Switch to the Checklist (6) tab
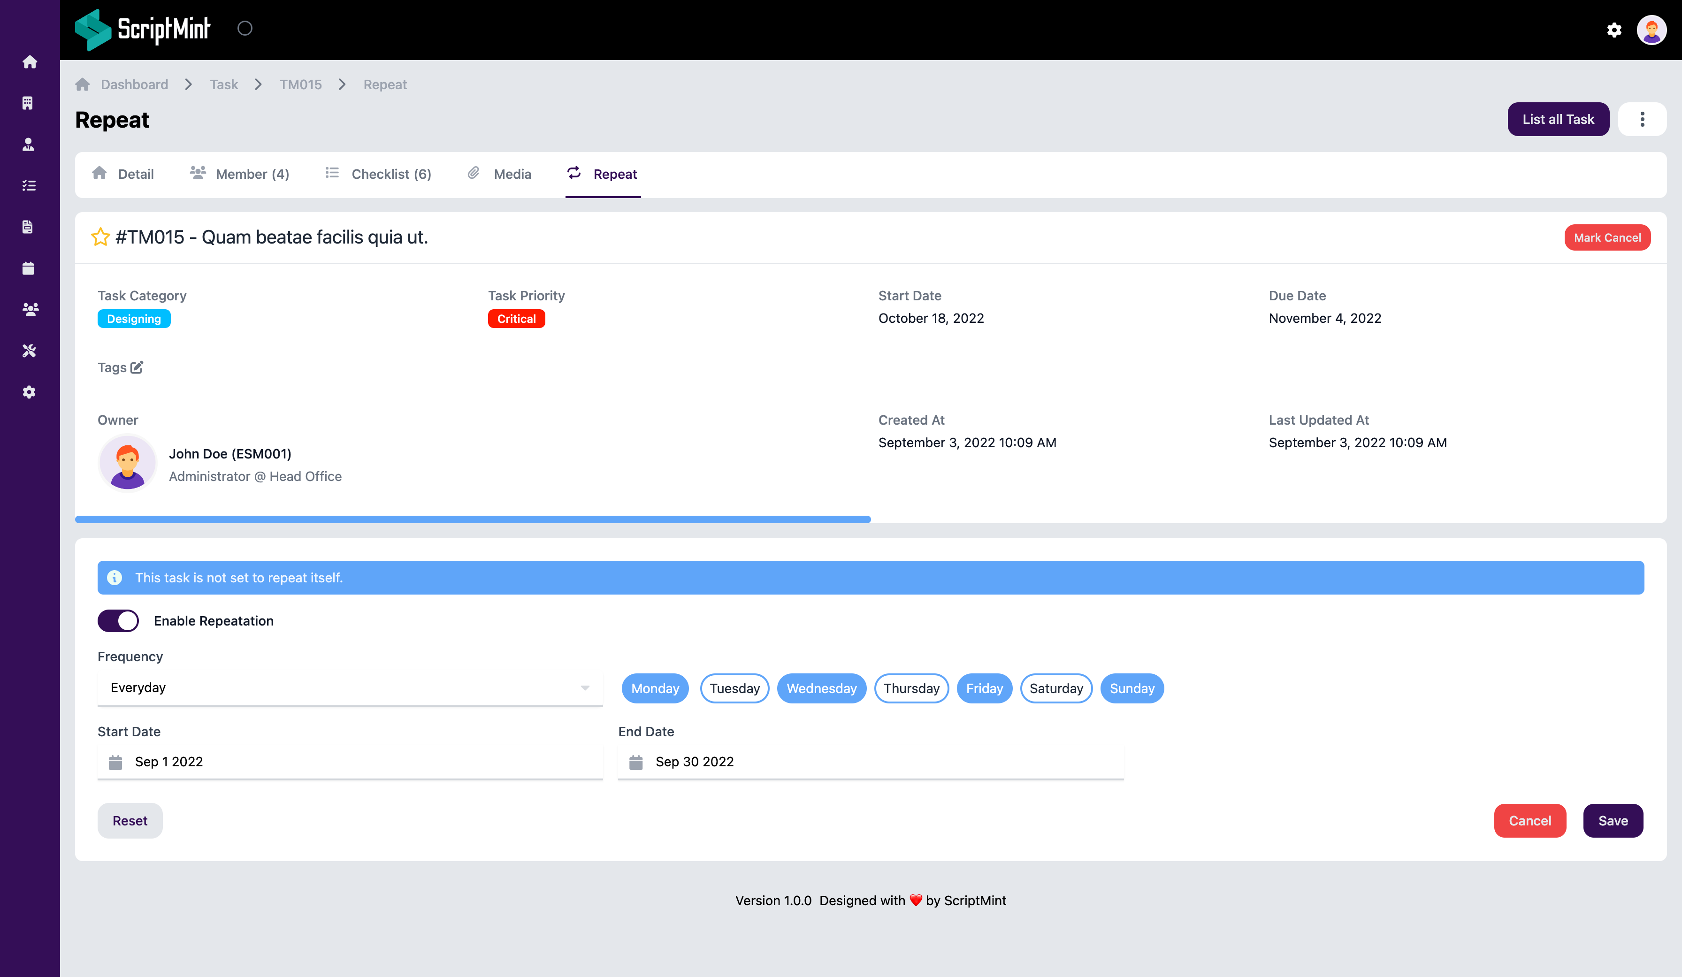The width and height of the screenshot is (1682, 977). (x=378, y=174)
